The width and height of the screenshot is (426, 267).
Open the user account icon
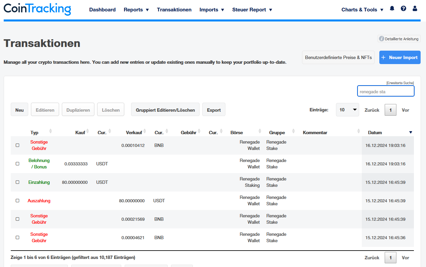pos(415,9)
